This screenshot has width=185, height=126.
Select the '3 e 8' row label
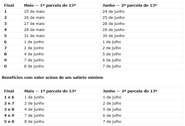9,109
